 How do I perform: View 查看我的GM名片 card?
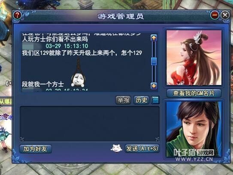tap(194, 94)
